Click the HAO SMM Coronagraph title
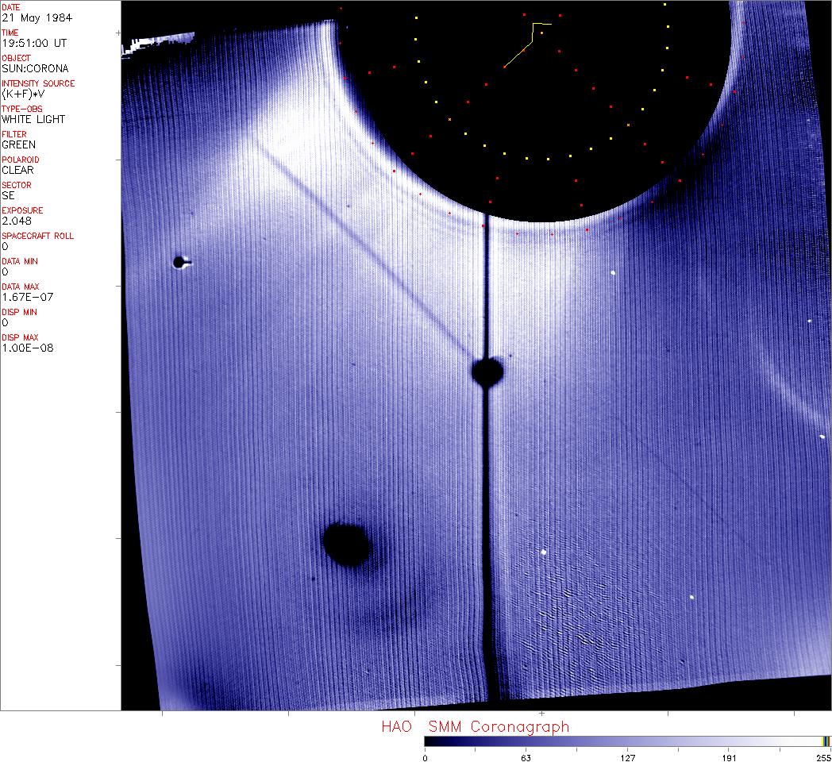This screenshot has width=832, height=762. (x=475, y=726)
